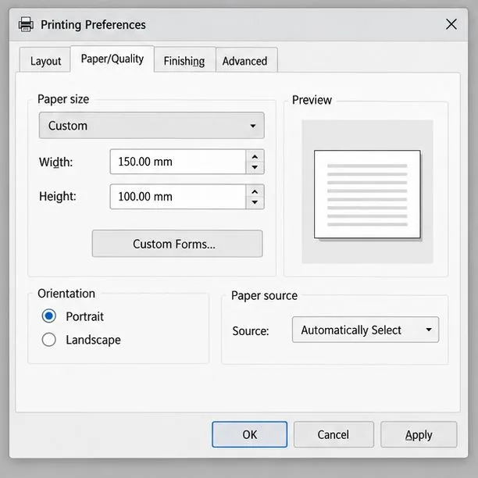Screen dimensions: 478x478
Task: Open the Paper size Custom dropdown
Action: (152, 126)
